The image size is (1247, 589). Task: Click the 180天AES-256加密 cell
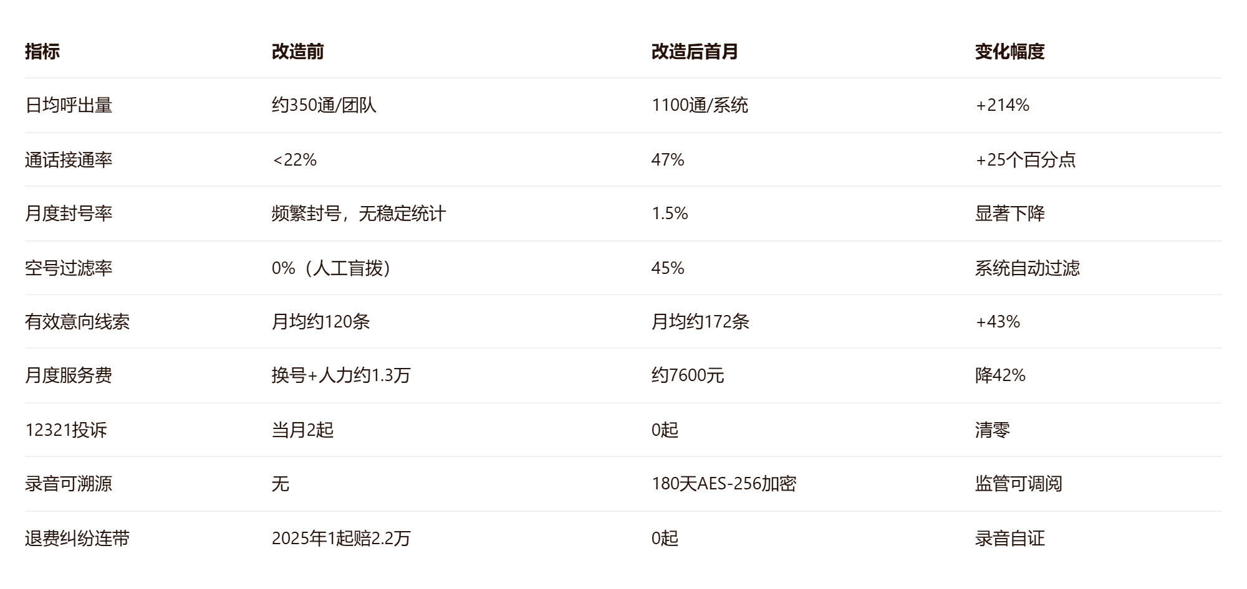(724, 484)
